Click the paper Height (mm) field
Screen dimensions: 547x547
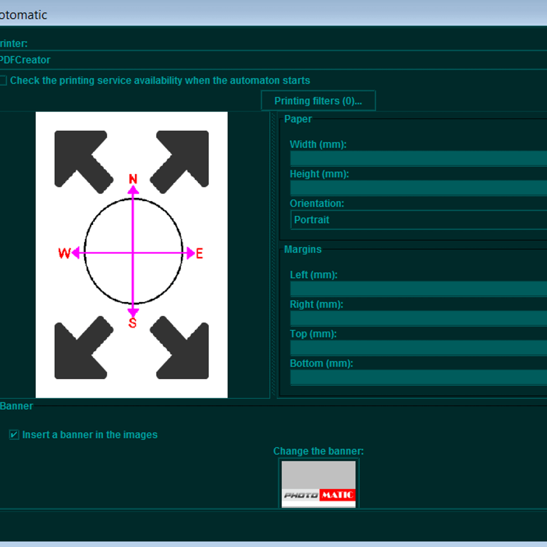pyautogui.click(x=418, y=188)
